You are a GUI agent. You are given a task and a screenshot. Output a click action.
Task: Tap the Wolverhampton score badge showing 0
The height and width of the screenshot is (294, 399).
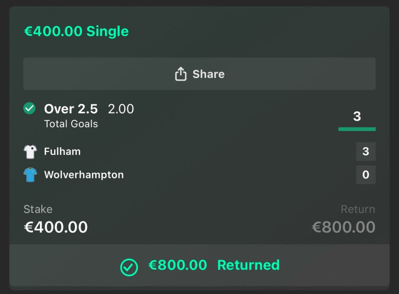coord(365,175)
